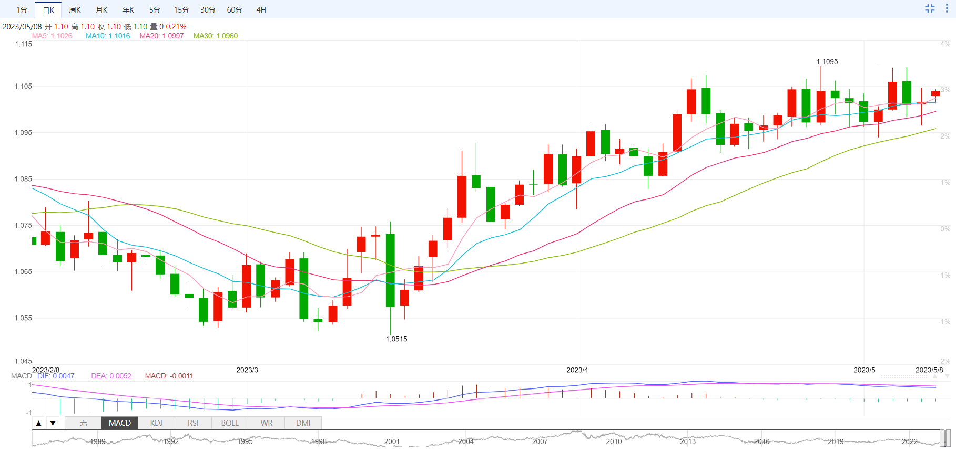Click the black up-triangle beside the indicator tabs
956x463 pixels.
click(x=39, y=423)
